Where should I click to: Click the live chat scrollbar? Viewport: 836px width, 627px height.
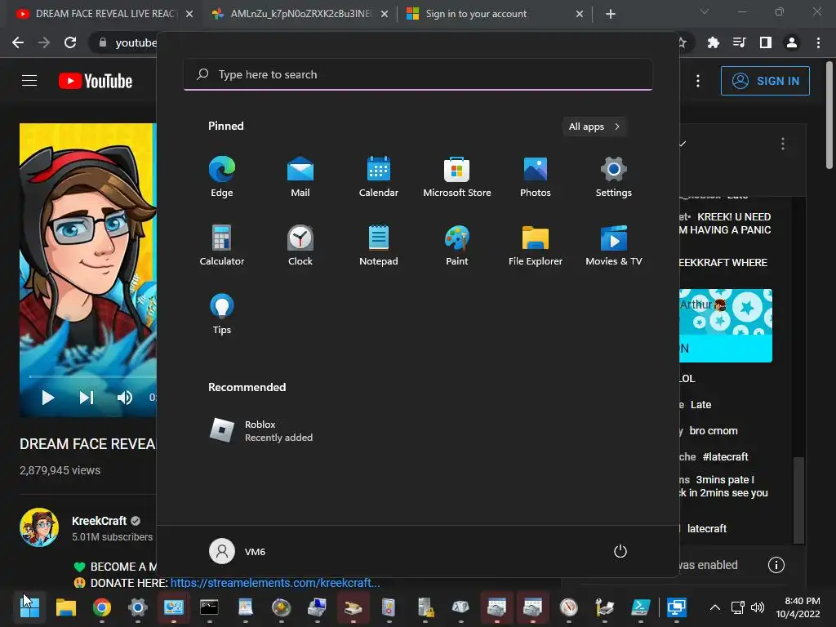click(x=798, y=500)
